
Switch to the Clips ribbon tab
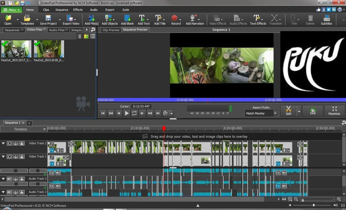(46, 10)
